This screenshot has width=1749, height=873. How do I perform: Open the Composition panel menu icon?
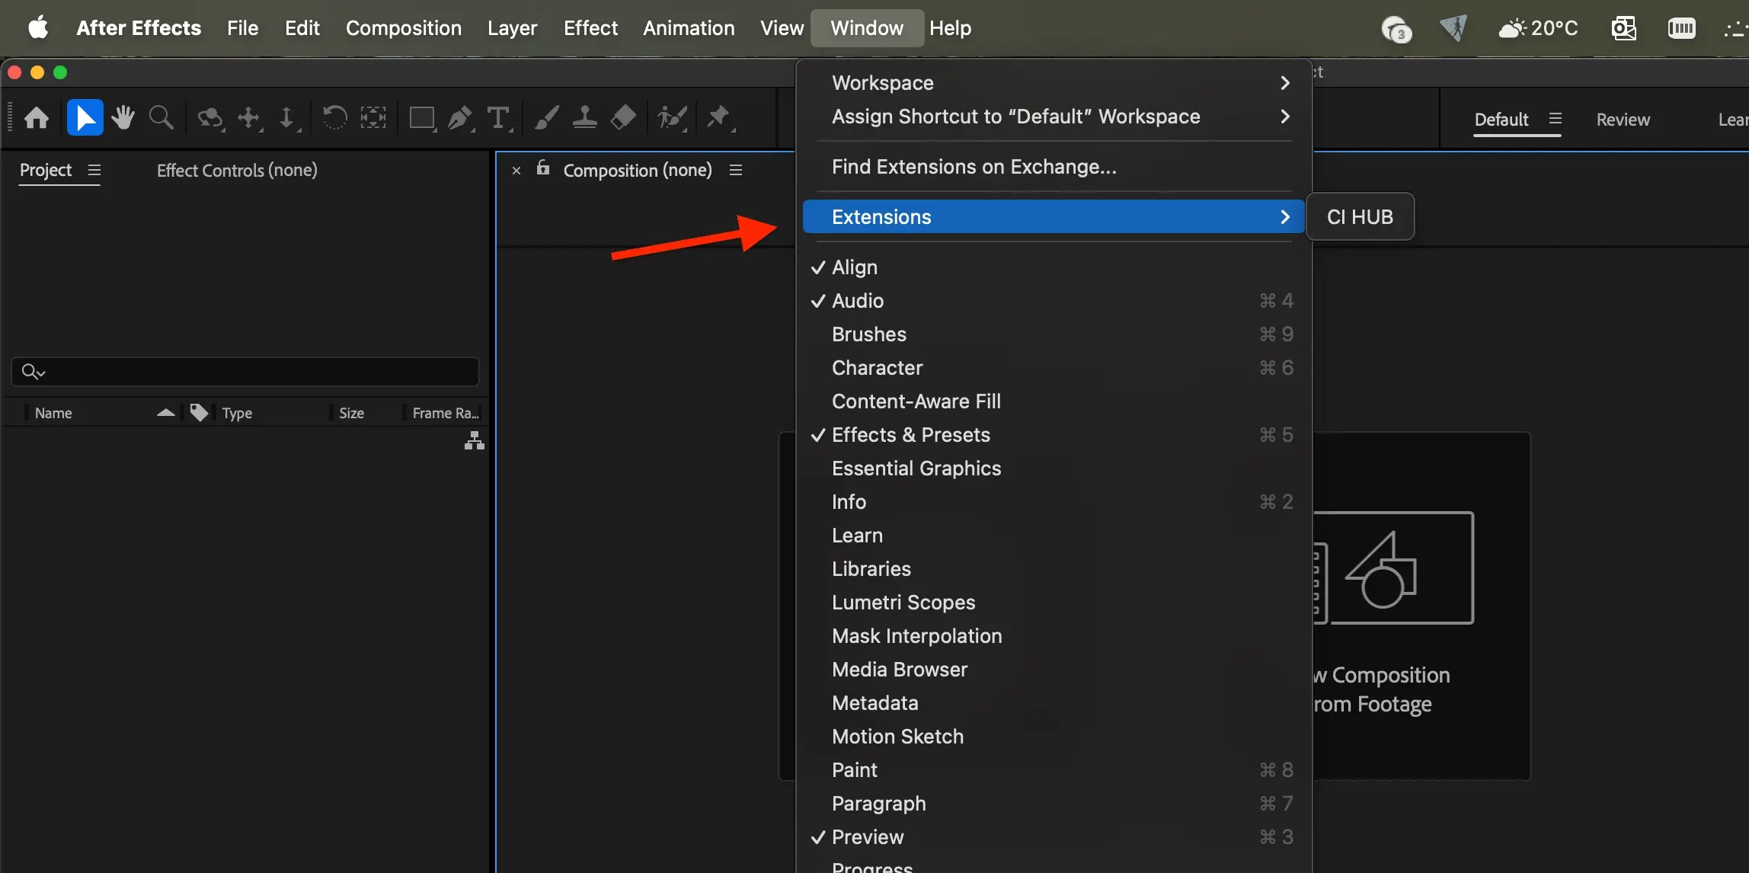pos(736,170)
